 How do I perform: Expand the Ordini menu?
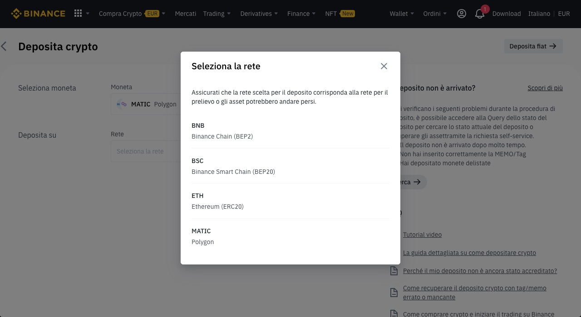435,14
